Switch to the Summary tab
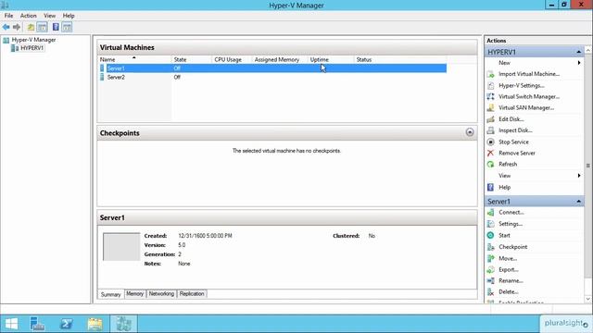The height and width of the screenshot is (333, 593). [x=111, y=294]
